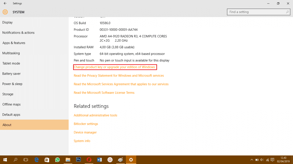293x164 pixels.
Task: Click Installed RAM value 4,00 GB
Action: (117, 47)
